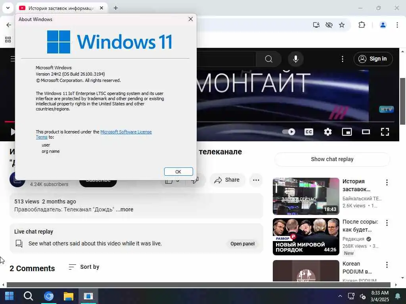This screenshot has height=304, width=406.
Task: Click YouTube search magnifier button
Action: tap(269, 59)
